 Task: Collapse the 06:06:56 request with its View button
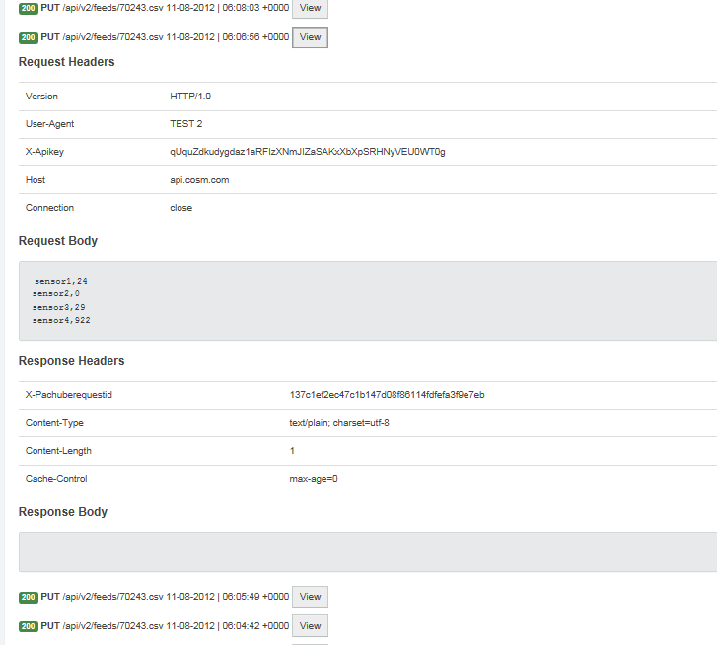click(310, 37)
